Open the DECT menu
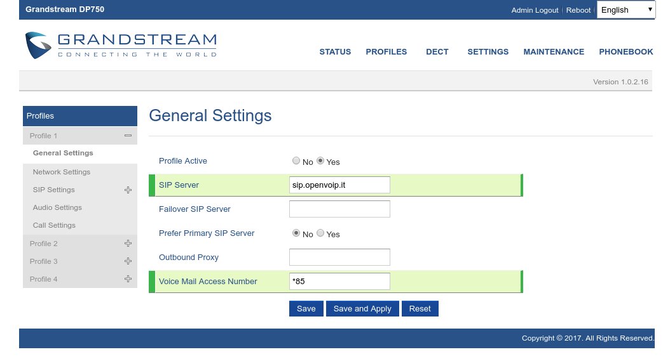This screenshot has height=359, width=670. [437, 51]
